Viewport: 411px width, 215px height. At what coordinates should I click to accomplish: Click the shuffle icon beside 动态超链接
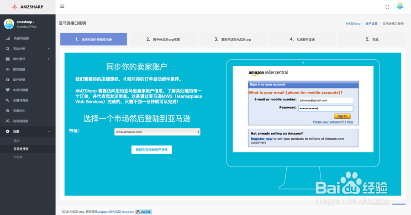coord(8,121)
